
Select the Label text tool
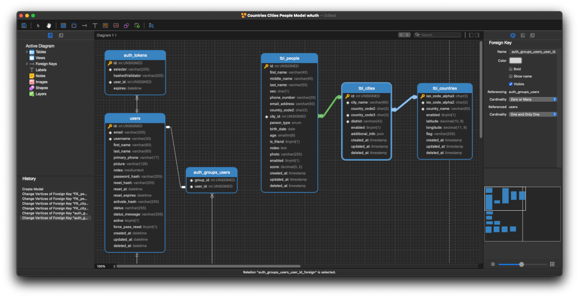pos(95,26)
